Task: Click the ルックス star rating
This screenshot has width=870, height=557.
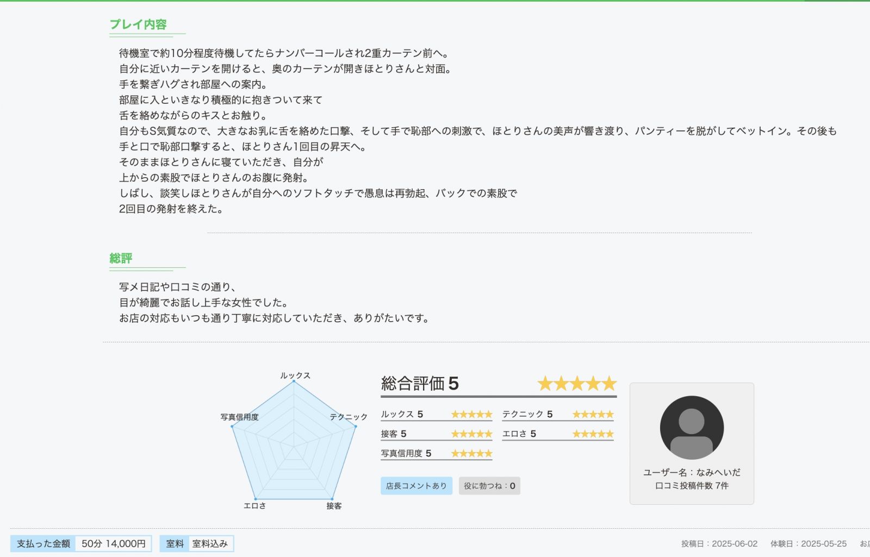Action: [471, 415]
